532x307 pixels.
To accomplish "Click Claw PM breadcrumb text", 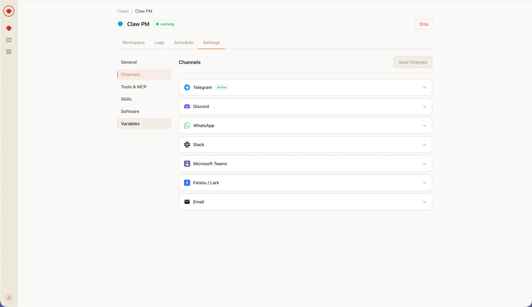I will coord(144,11).
